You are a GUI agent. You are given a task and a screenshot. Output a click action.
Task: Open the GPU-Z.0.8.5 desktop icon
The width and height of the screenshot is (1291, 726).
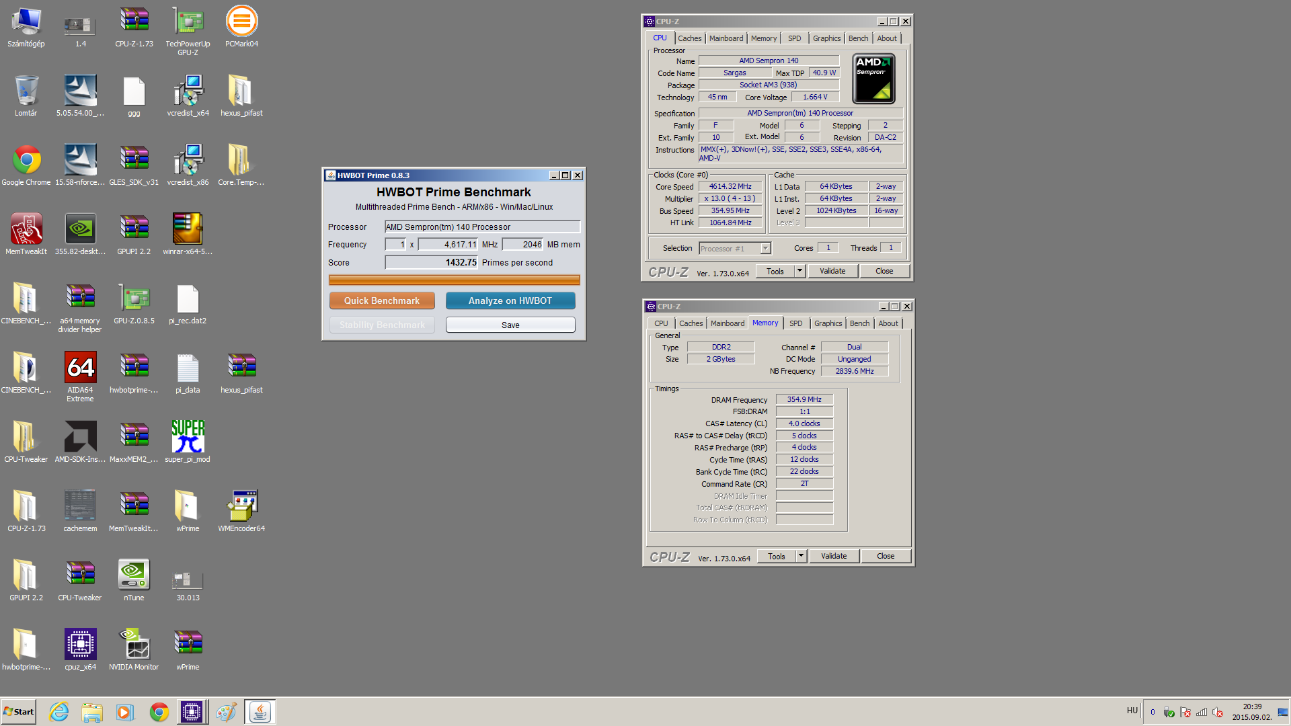[x=134, y=304]
